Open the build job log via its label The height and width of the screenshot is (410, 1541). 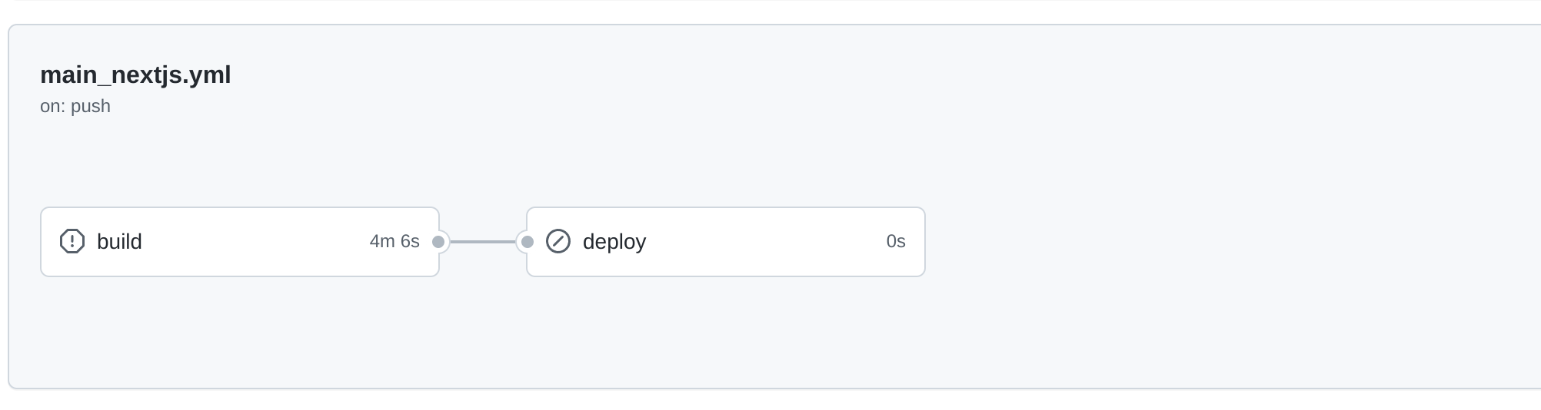coord(119,242)
